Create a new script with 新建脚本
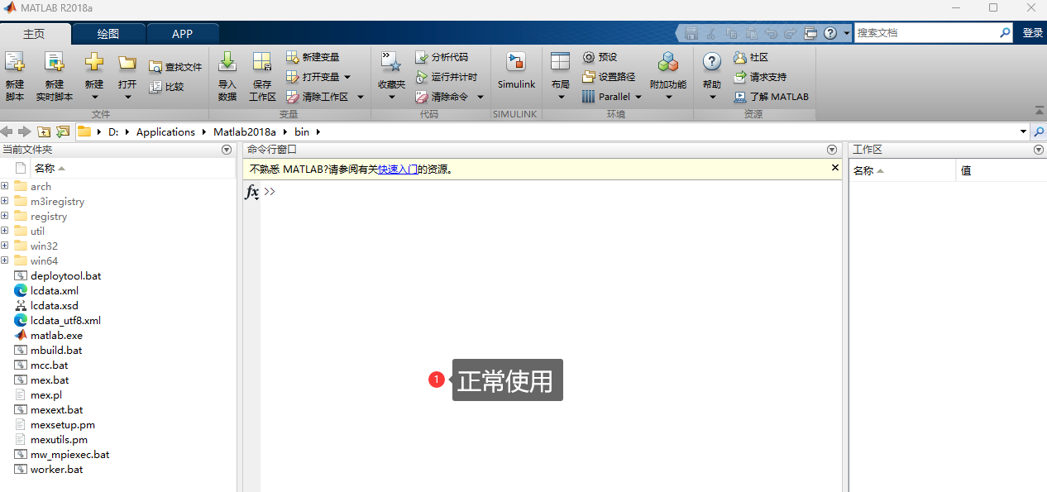 pos(15,76)
